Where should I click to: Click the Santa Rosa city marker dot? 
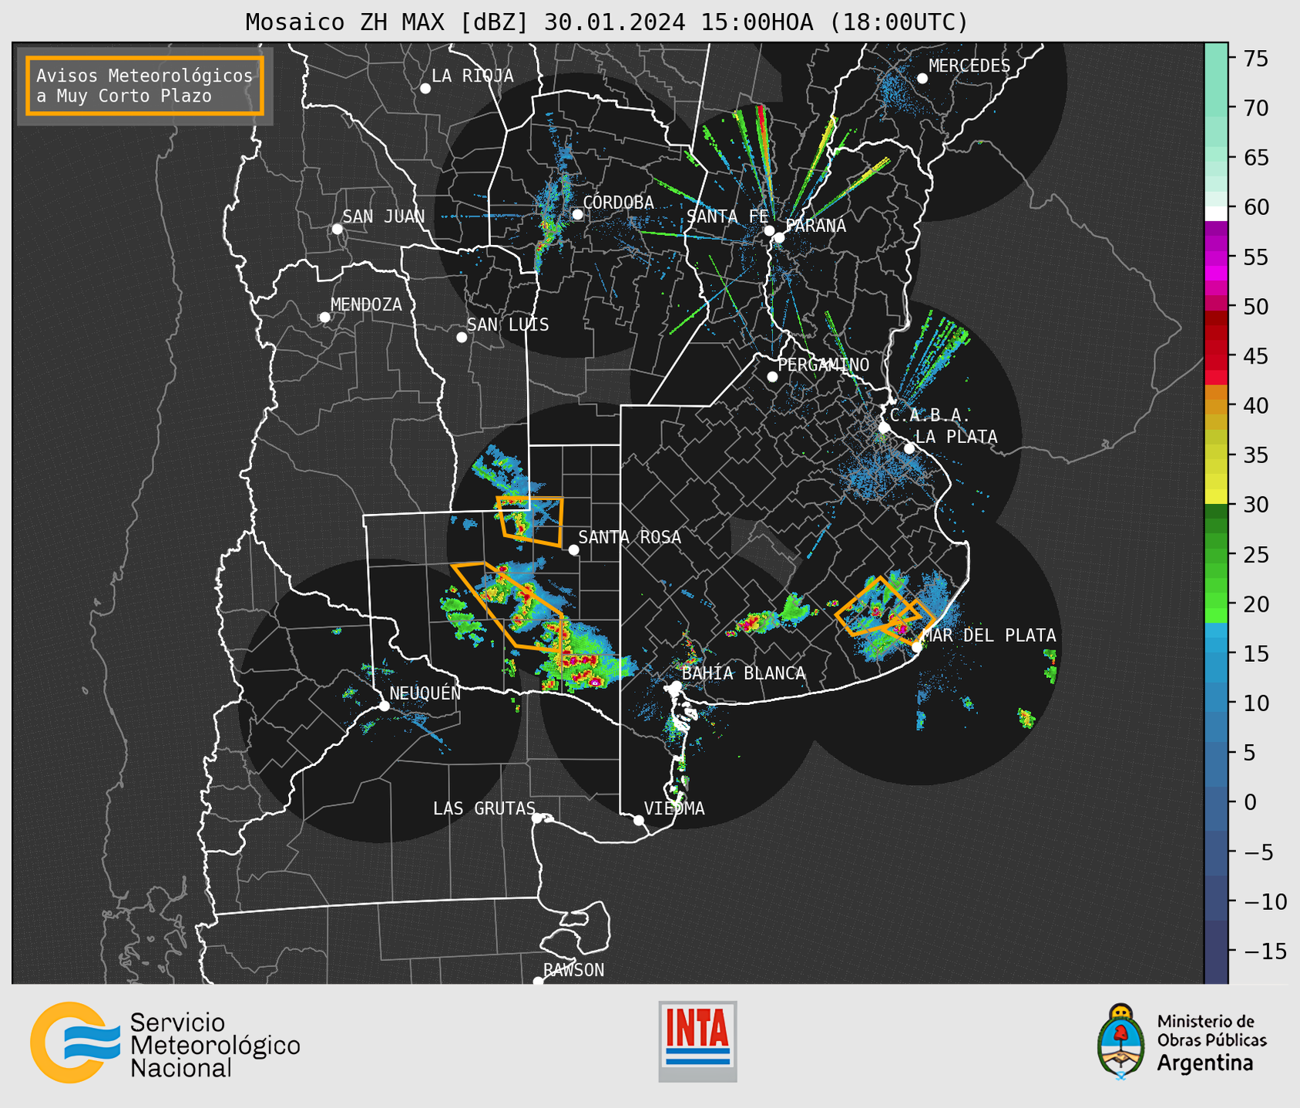click(x=573, y=549)
